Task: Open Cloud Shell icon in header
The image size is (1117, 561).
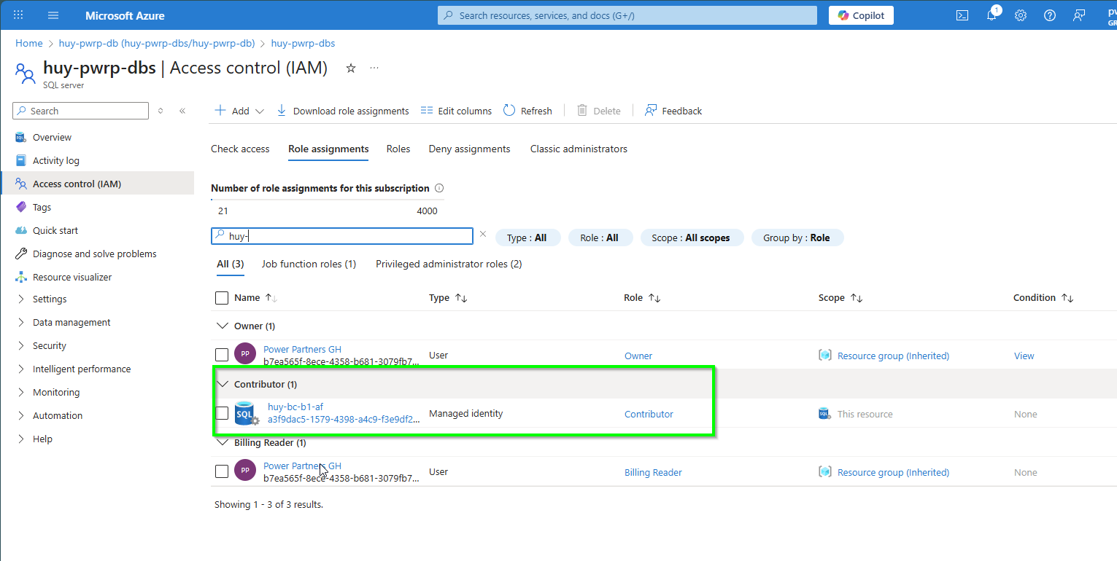Action: (x=962, y=15)
